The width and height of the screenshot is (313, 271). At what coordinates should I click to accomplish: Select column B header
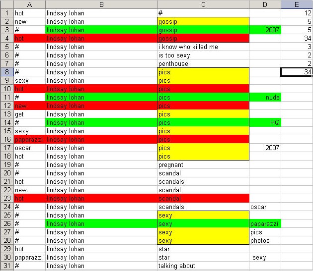tap(101, 4)
